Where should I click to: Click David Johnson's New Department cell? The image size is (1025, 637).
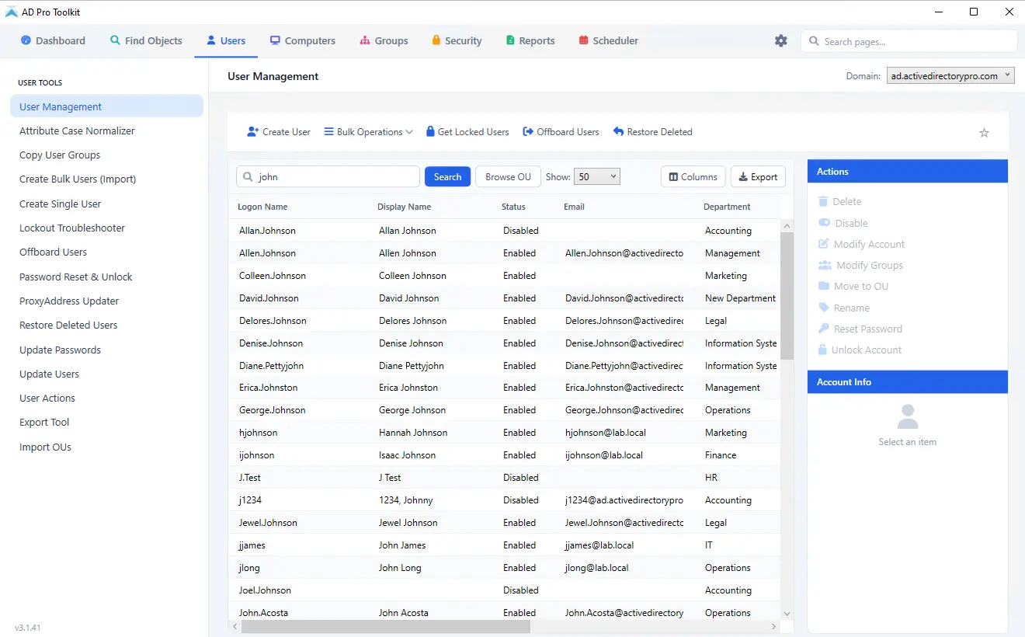pyautogui.click(x=740, y=298)
